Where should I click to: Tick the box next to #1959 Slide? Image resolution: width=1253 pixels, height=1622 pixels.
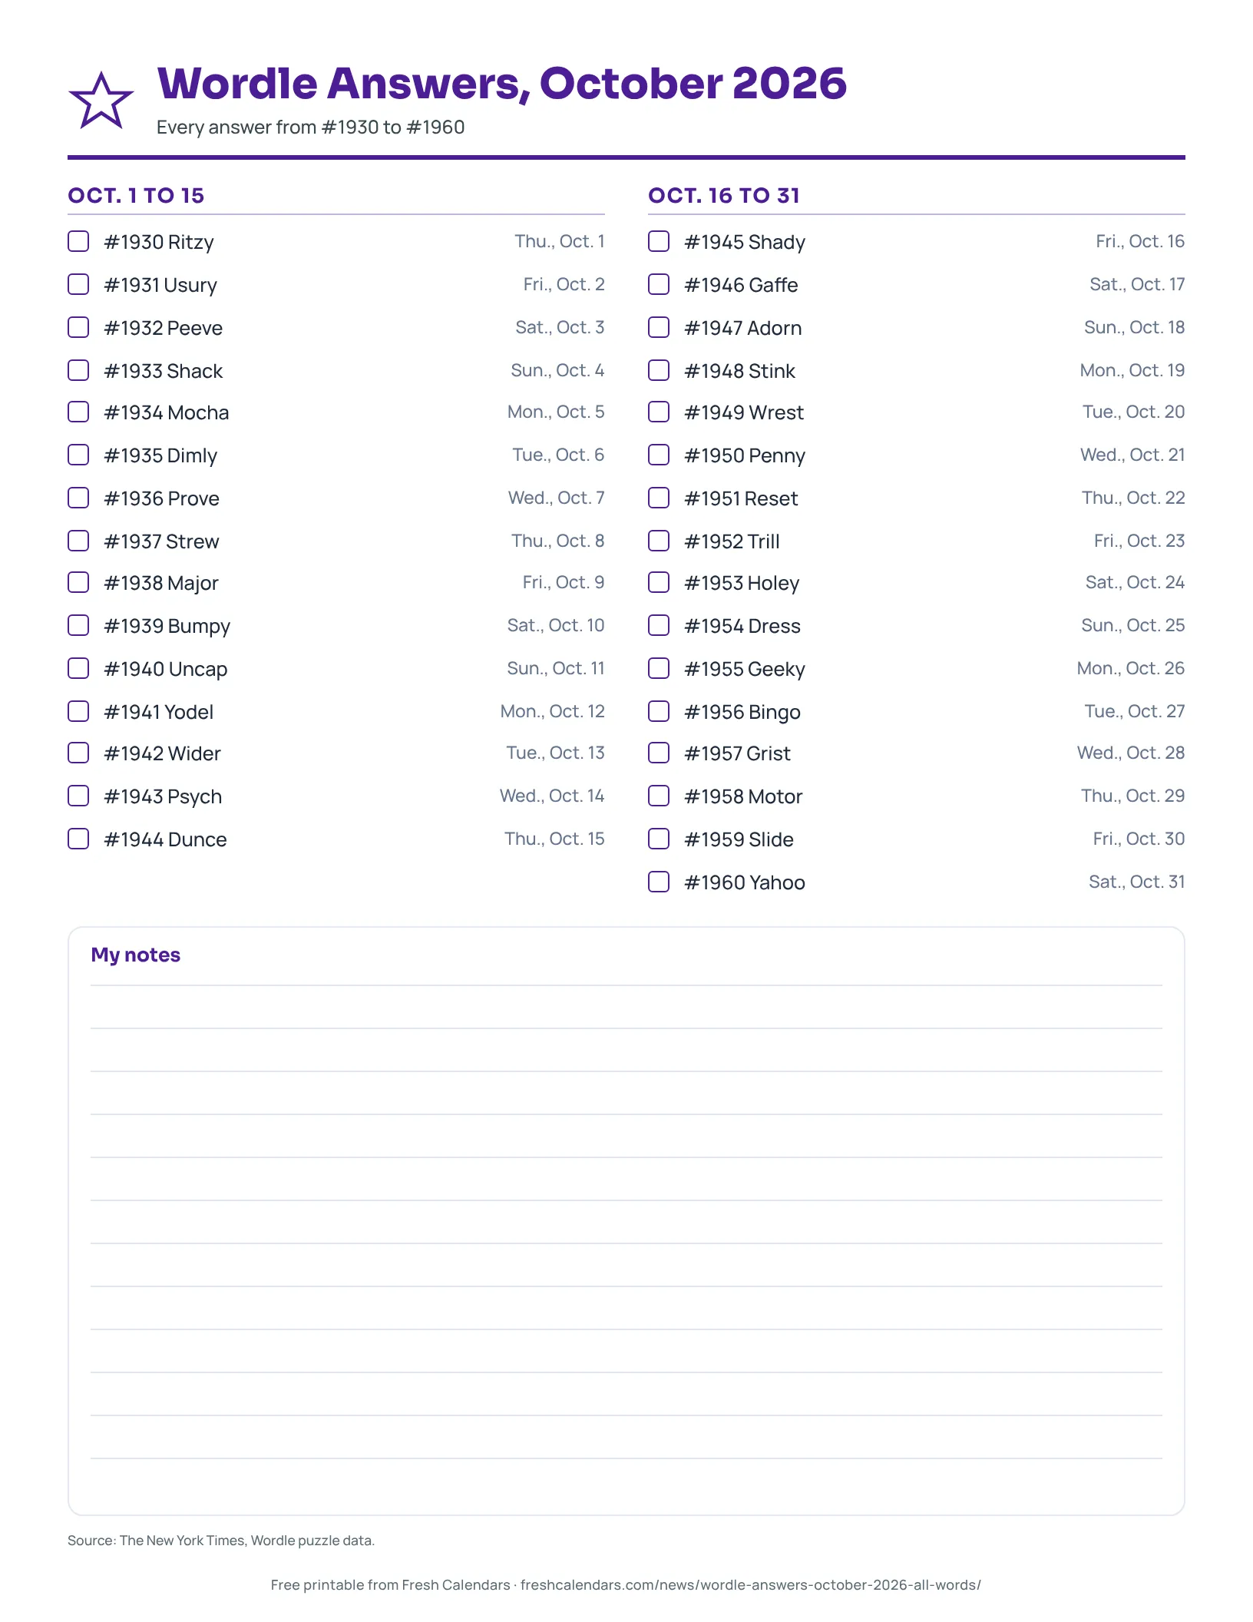(659, 839)
